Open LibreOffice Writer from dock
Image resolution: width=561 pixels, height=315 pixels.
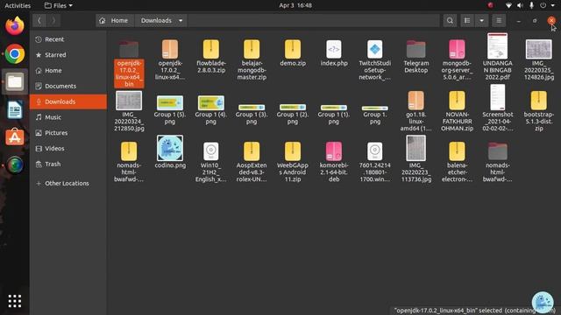click(x=15, y=109)
